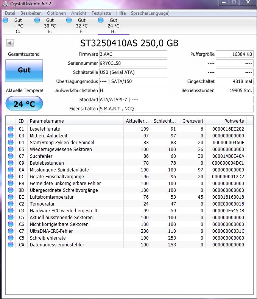
Task: Select drive H: 24 °C status icon
Action: click(x=101, y=20)
